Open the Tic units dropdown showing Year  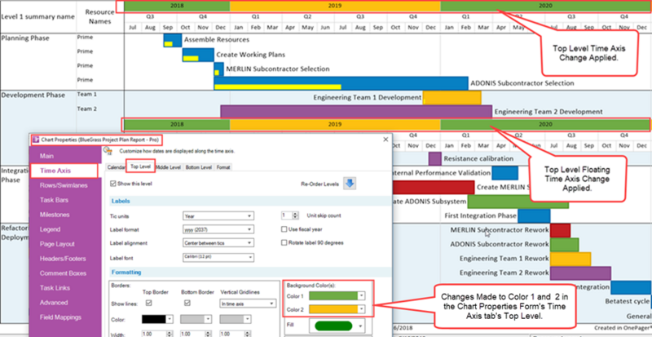[218, 216]
